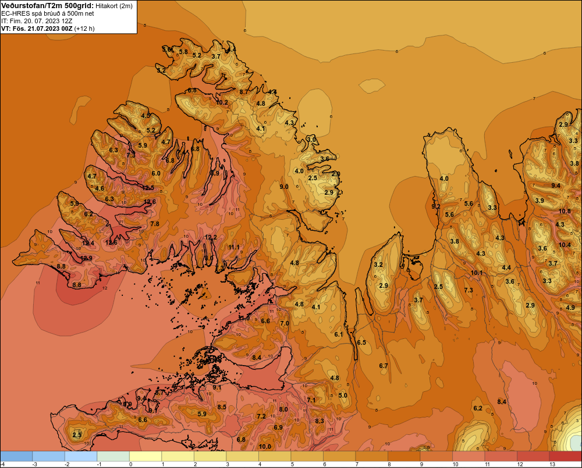Click the legend tick label '13'

[x=552, y=465]
